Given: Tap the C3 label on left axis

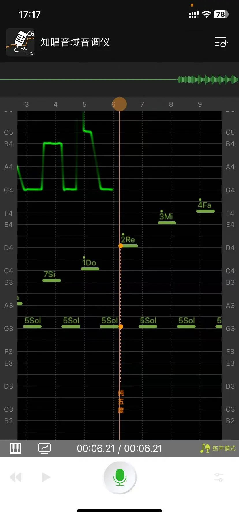Looking at the screenshot, I should tap(9, 409).
